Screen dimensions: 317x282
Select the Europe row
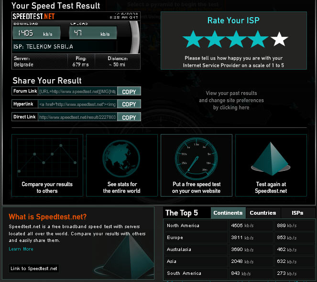240,238
